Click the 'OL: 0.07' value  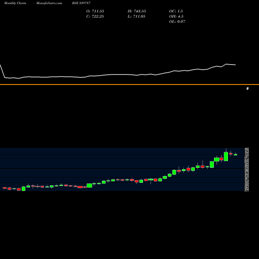point(177,22)
